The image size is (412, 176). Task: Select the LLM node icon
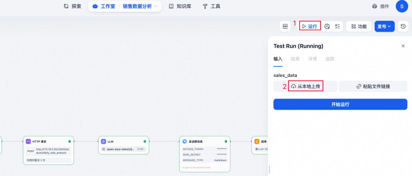[x=103, y=142]
